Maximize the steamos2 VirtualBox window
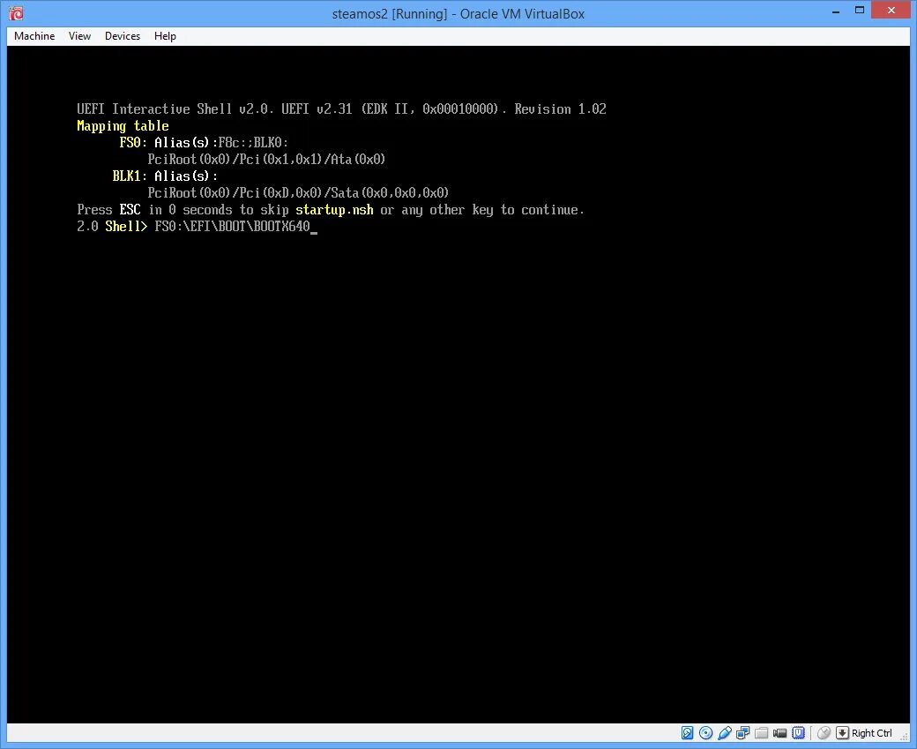 pyautogui.click(x=860, y=11)
